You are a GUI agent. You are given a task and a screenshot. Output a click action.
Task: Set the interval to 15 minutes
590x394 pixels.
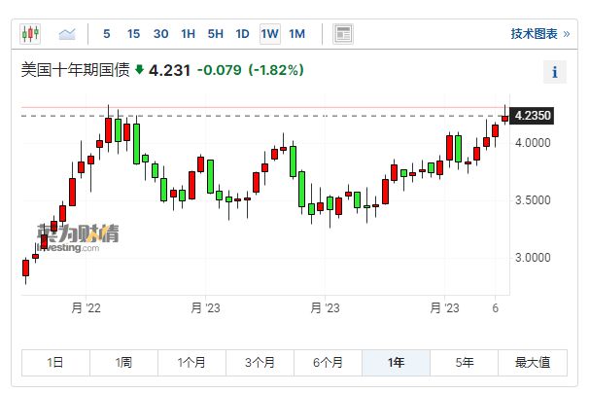click(133, 34)
